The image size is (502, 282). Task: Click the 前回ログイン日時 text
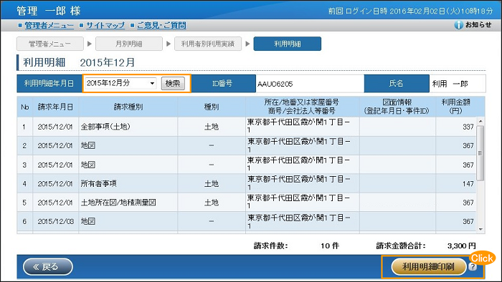pos(411,11)
